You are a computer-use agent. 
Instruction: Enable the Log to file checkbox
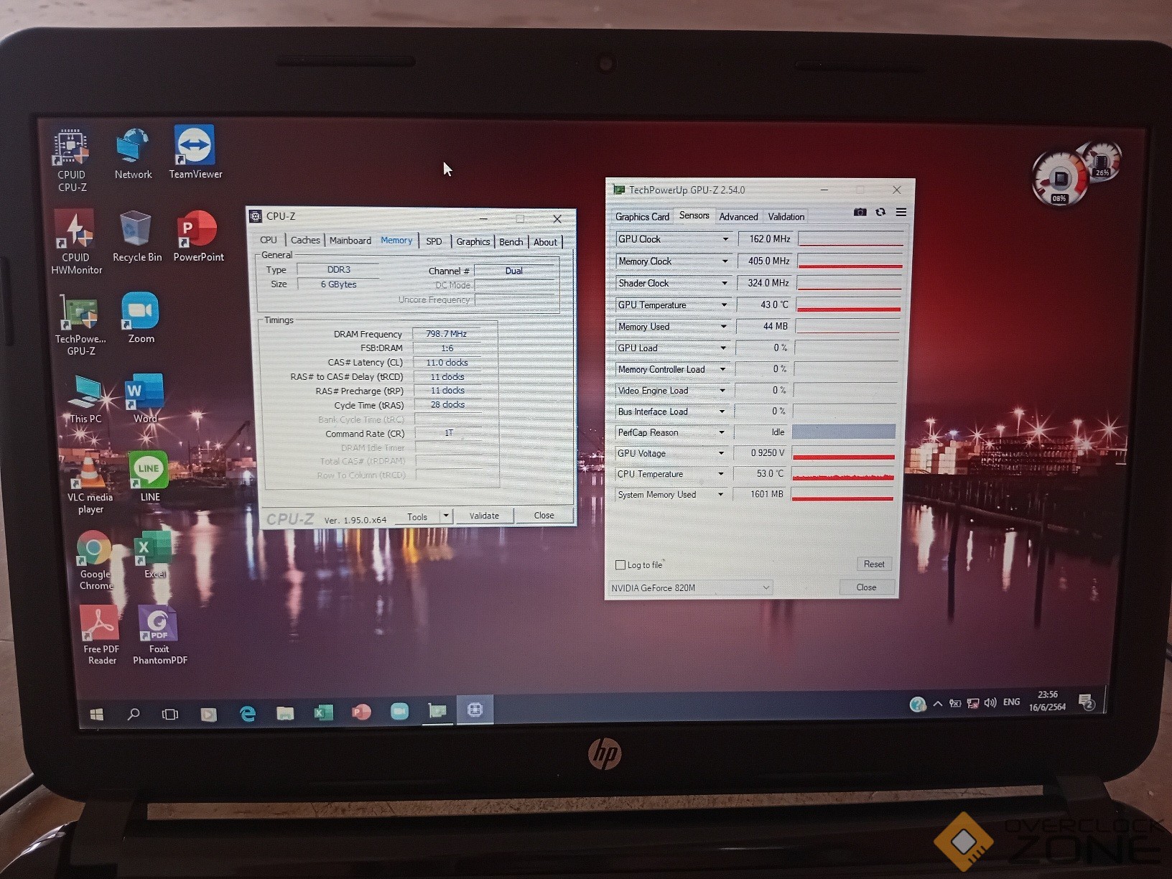point(620,565)
